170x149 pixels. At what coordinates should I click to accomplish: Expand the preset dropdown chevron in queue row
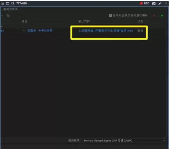(23, 30)
